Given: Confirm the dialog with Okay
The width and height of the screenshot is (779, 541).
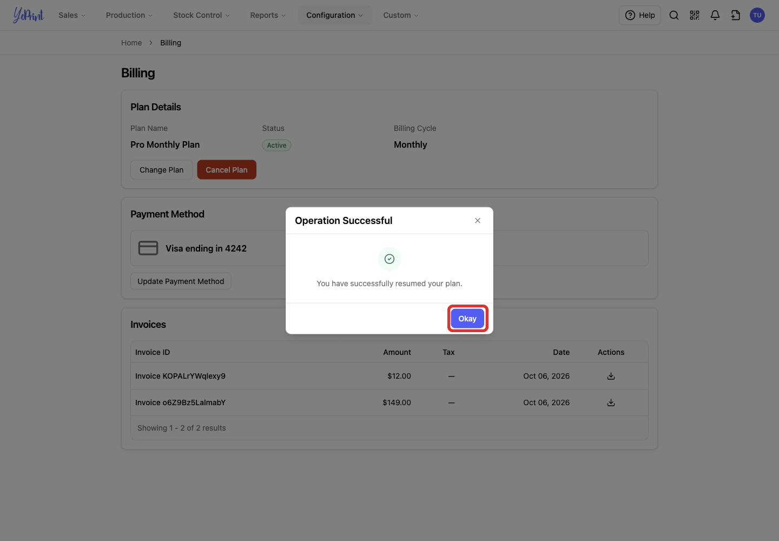Looking at the screenshot, I should tap(467, 319).
